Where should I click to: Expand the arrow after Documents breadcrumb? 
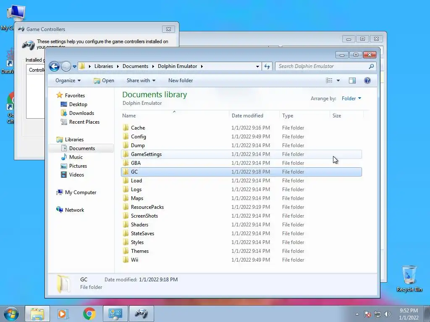click(x=153, y=66)
